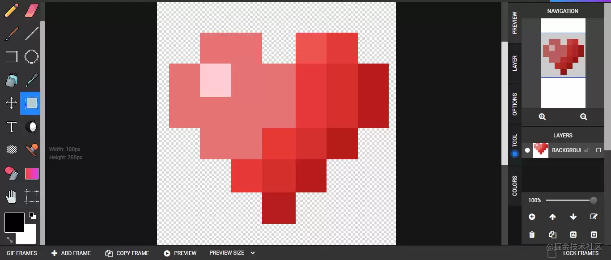Image resolution: width=611 pixels, height=260 pixels.
Task: Select the Ellipse shape tool
Action: point(31,57)
